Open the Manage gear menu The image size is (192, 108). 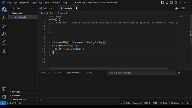4,97
